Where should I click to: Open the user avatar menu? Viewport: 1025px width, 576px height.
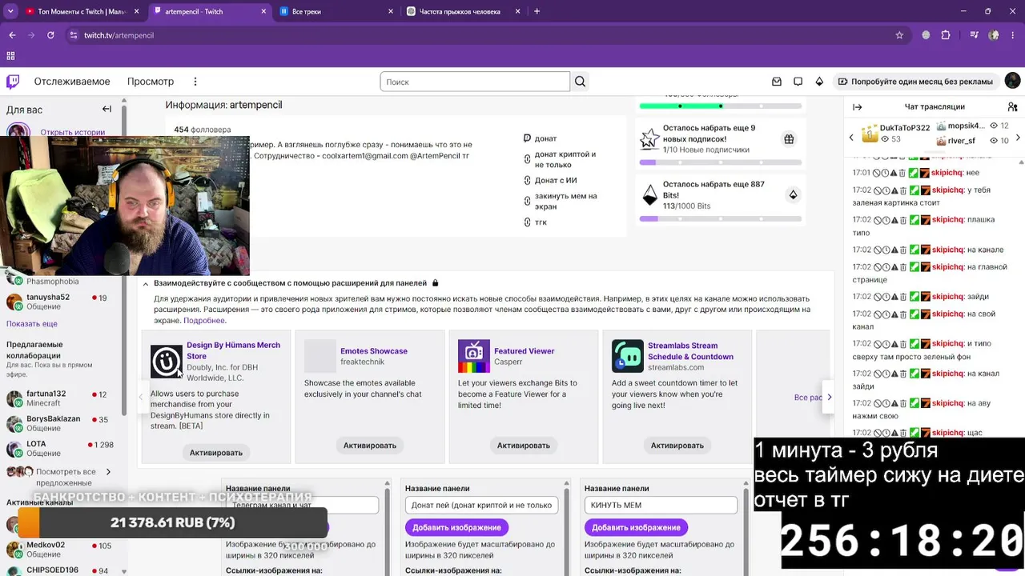tap(1012, 82)
